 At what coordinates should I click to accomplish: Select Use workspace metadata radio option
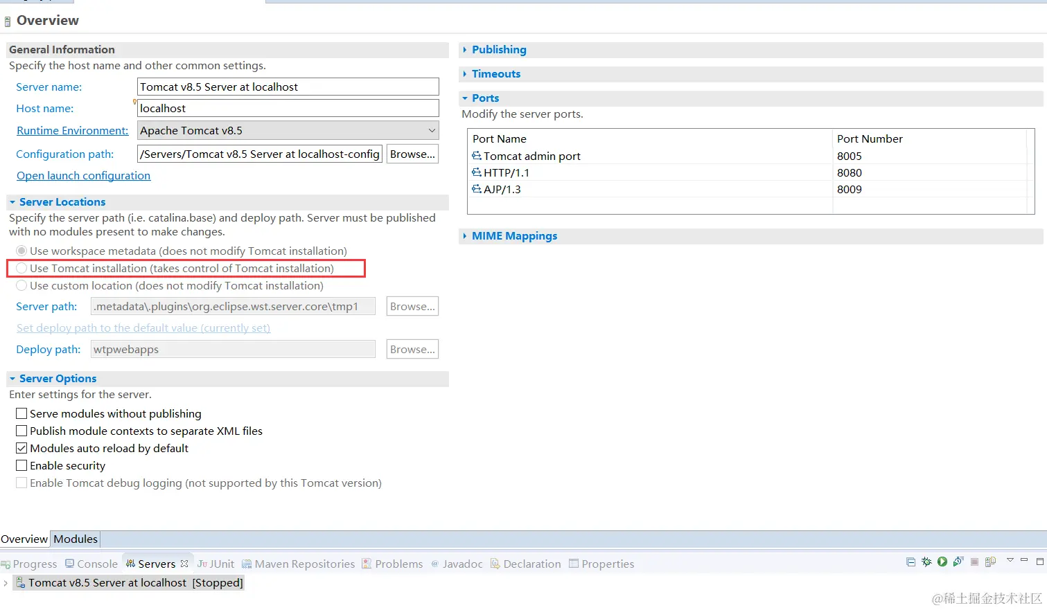pos(21,251)
